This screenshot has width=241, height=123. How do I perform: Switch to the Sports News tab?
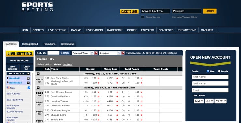[x=68, y=44]
